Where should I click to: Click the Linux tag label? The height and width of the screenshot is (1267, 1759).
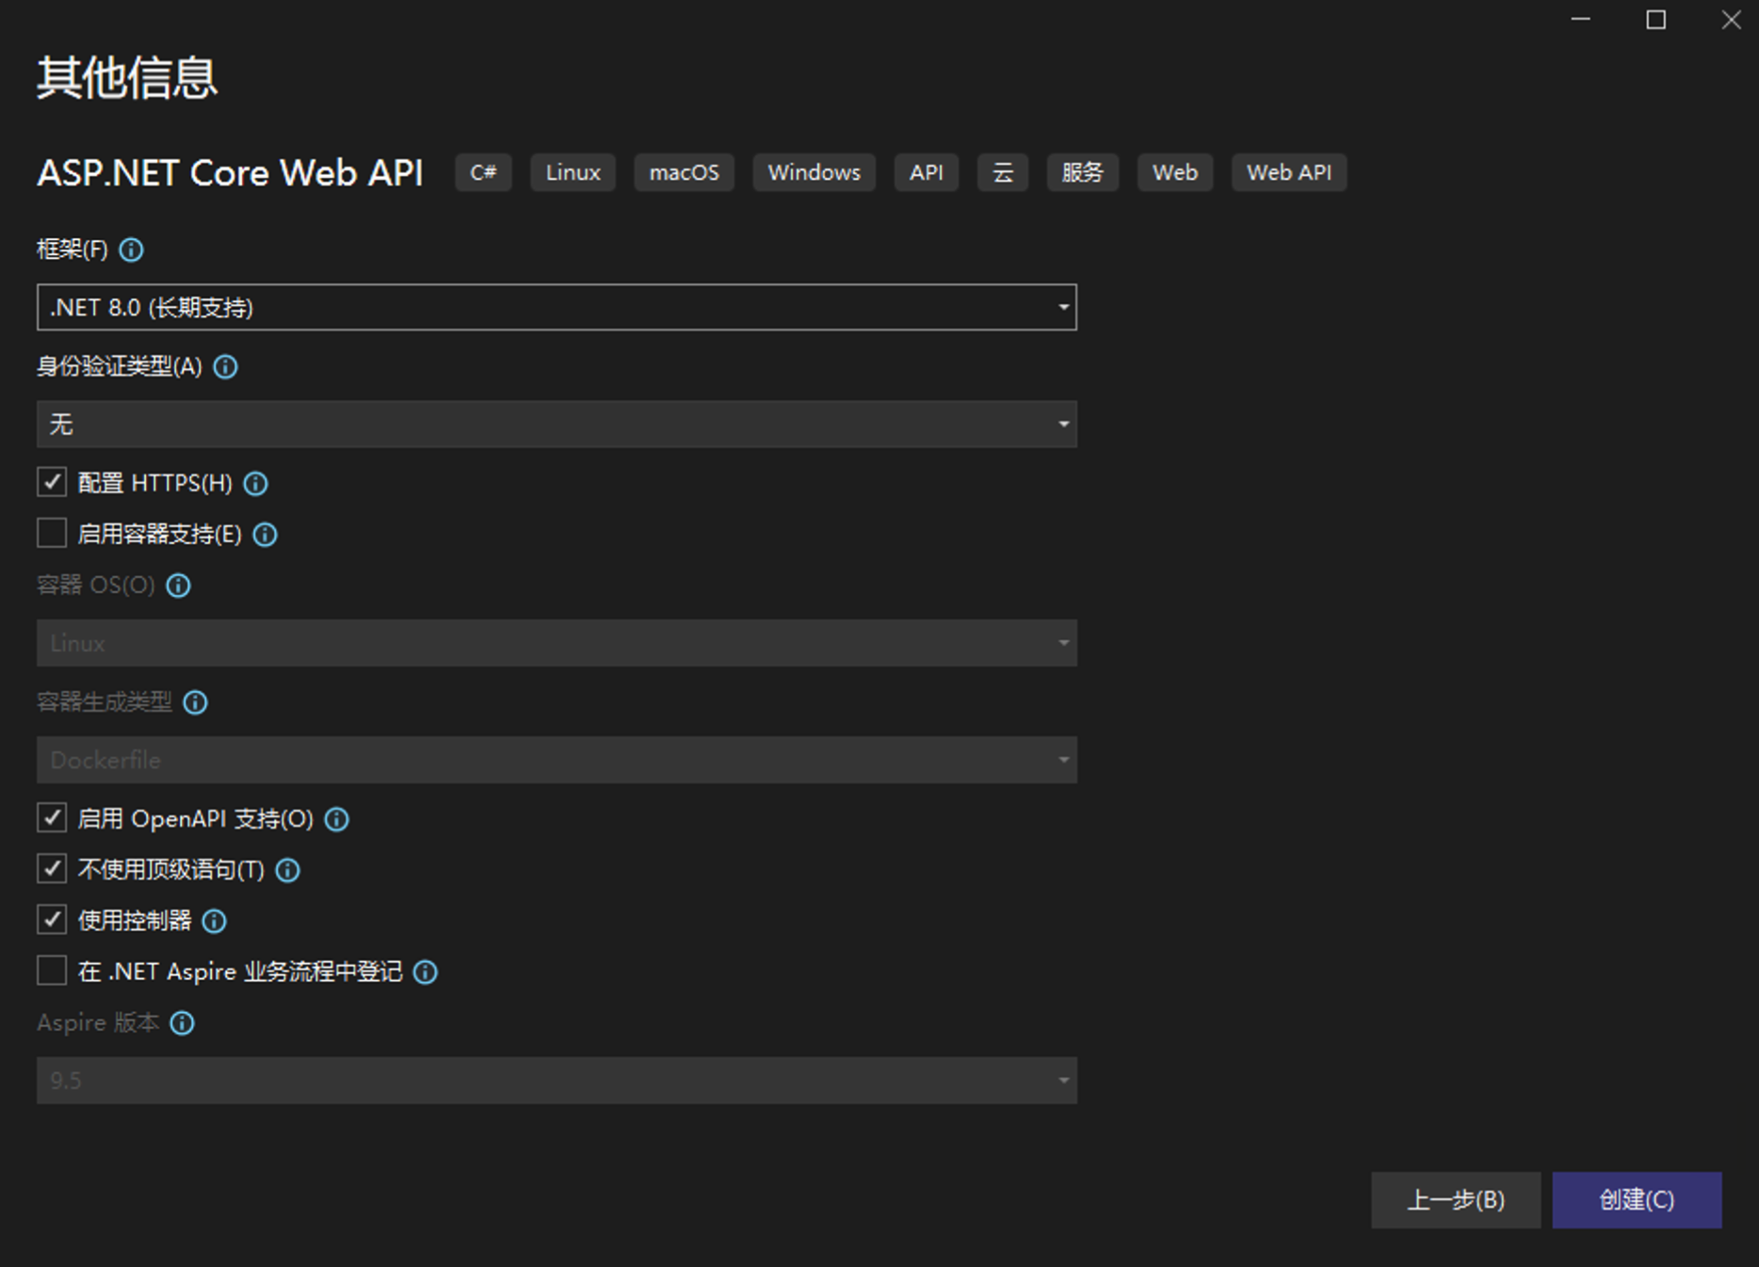pos(573,172)
